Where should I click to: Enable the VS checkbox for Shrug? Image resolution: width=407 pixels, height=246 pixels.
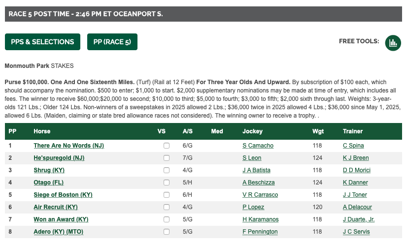pyautogui.click(x=167, y=170)
